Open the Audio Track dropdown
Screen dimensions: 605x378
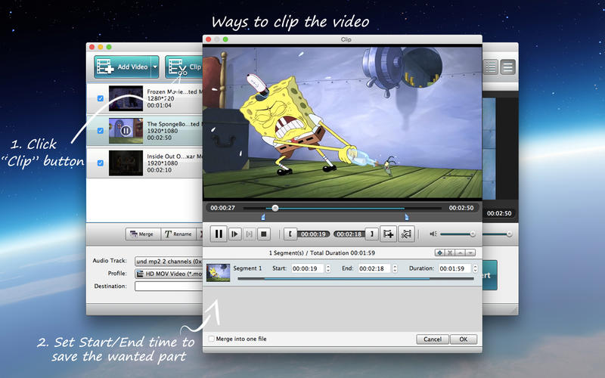pyautogui.click(x=168, y=262)
